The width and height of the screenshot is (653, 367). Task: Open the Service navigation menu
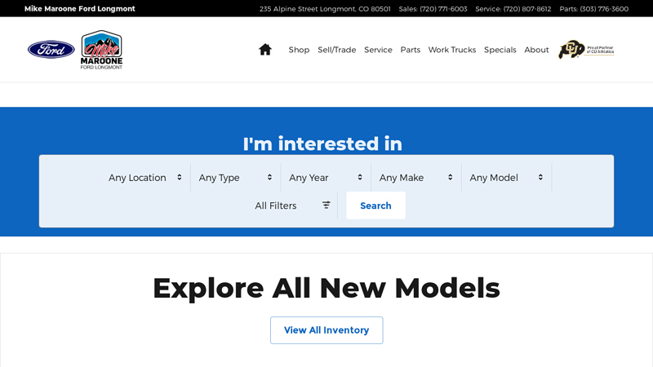(378, 50)
